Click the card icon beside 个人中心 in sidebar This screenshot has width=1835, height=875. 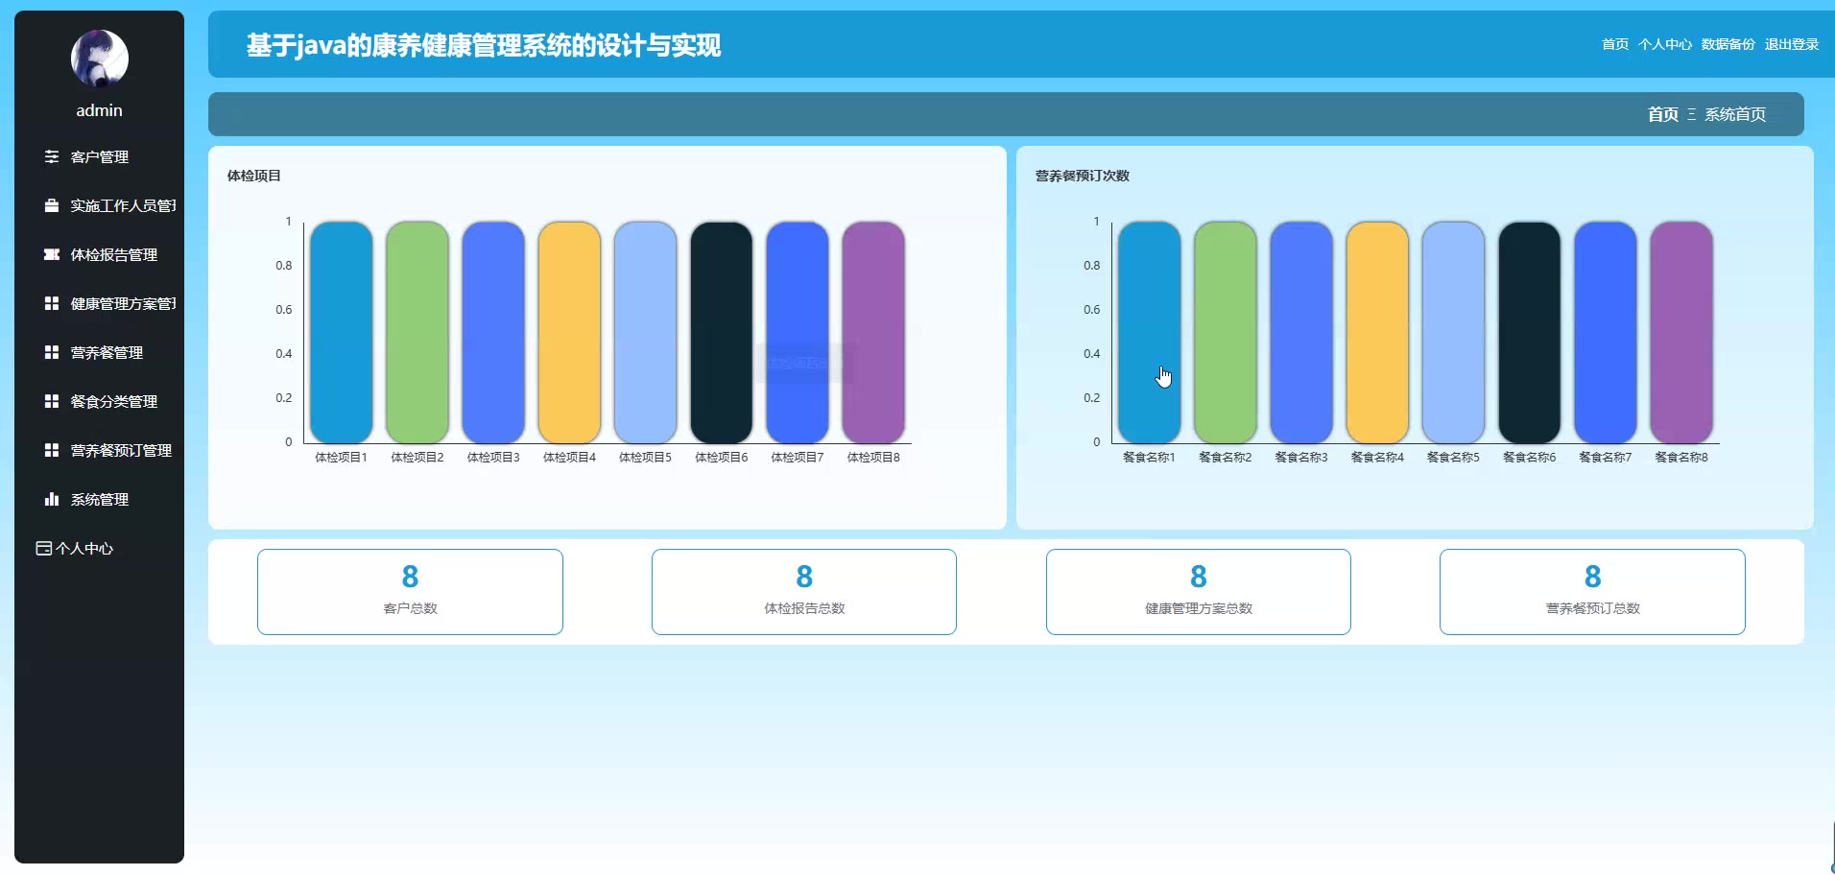[x=43, y=548]
